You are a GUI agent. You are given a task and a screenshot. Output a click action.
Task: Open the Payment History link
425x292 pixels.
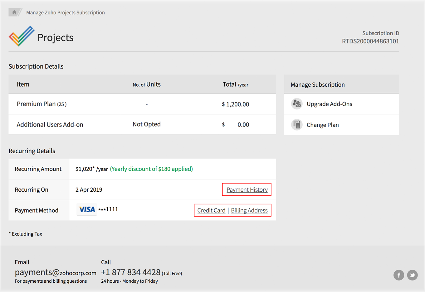click(247, 189)
